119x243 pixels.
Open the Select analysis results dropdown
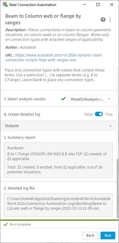(90, 99)
